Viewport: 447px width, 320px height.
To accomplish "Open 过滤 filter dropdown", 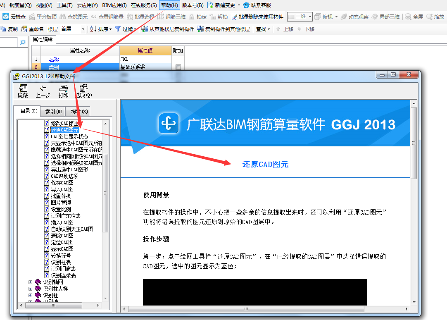I will tap(135, 29).
